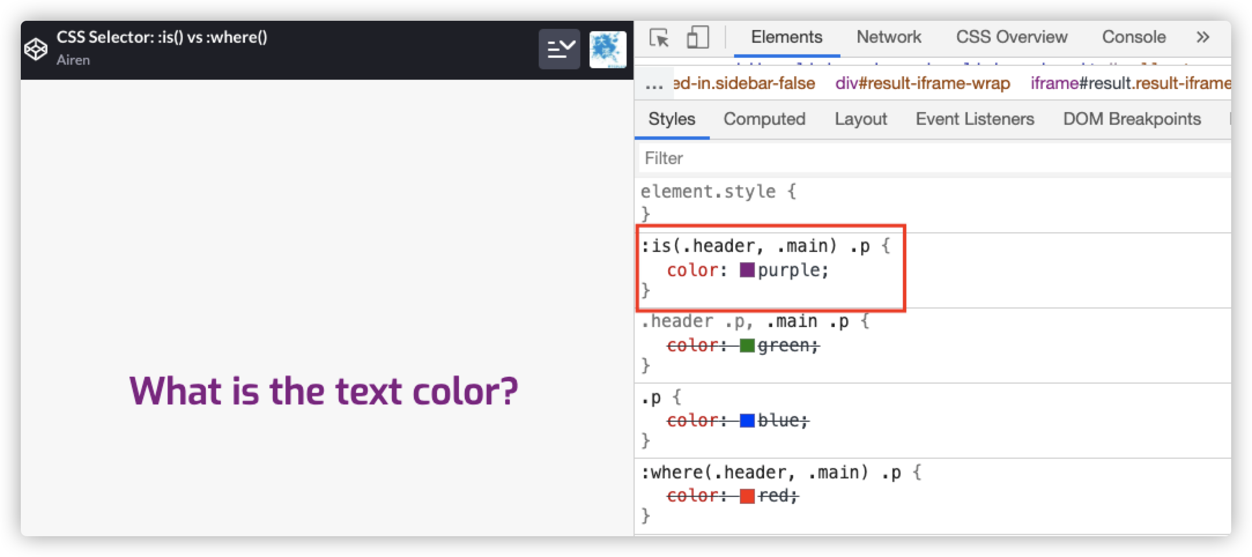Open the DOM Breakpoints pane tab

point(1132,119)
